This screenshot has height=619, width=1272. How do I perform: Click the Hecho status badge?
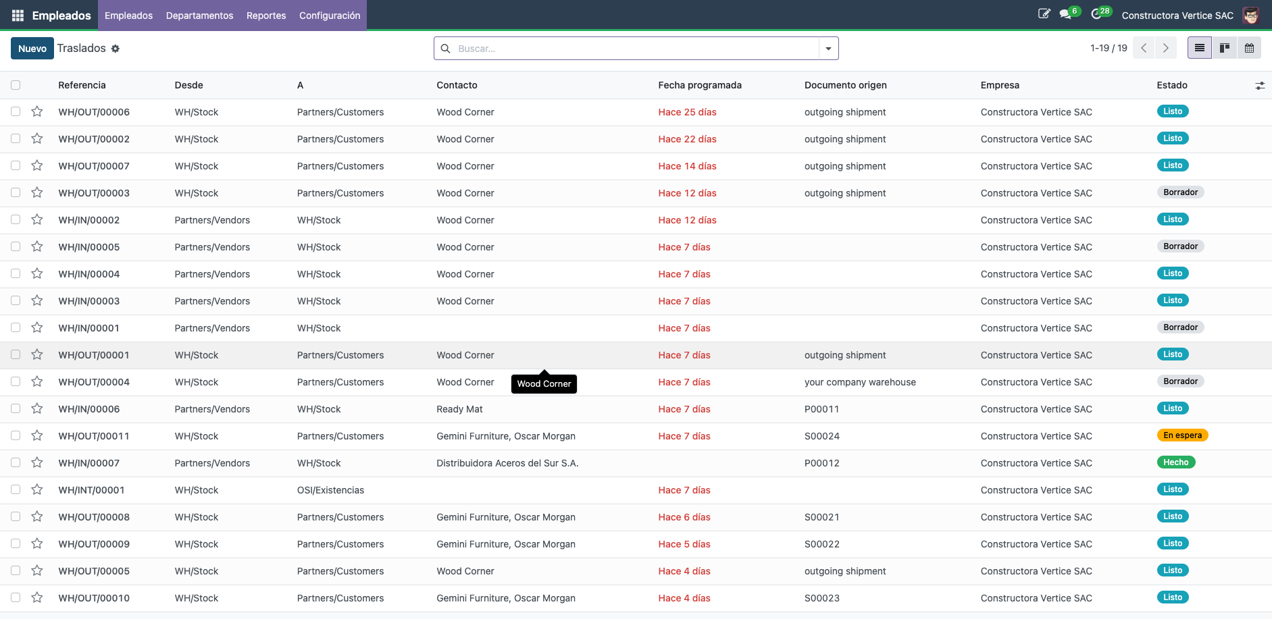click(1175, 462)
